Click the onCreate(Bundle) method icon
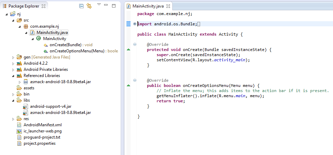Screen dimensions: 333x155 click(46, 45)
